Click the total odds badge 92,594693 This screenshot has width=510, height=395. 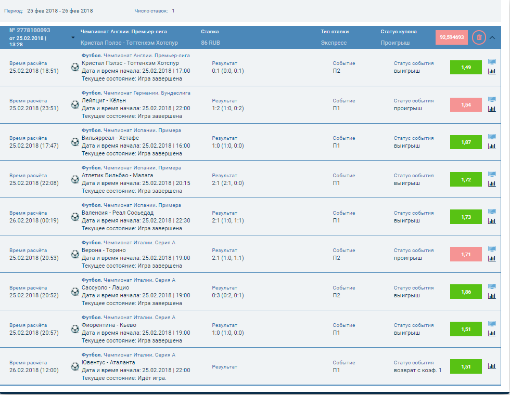tap(451, 37)
